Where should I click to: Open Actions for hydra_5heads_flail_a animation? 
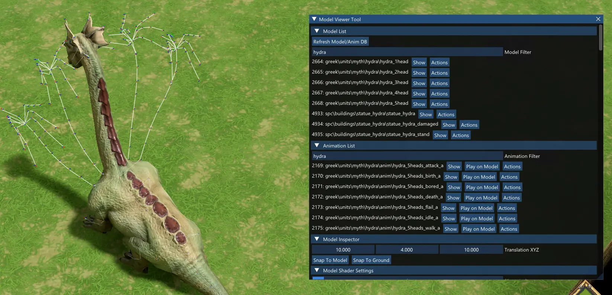(507, 208)
